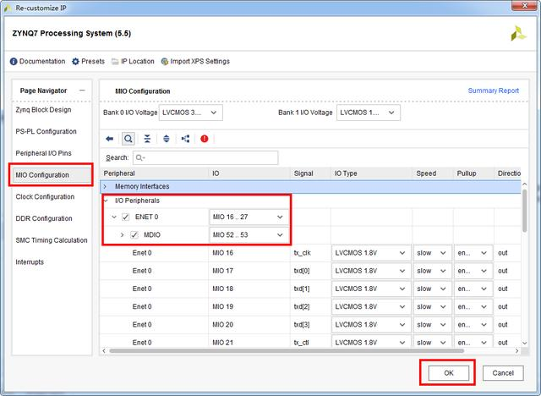Click the expand all toolbar icon
The width and height of the screenshot is (541, 396).
click(167, 139)
